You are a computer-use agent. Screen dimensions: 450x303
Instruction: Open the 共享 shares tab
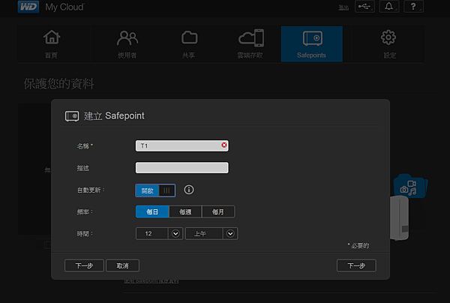(189, 44)
